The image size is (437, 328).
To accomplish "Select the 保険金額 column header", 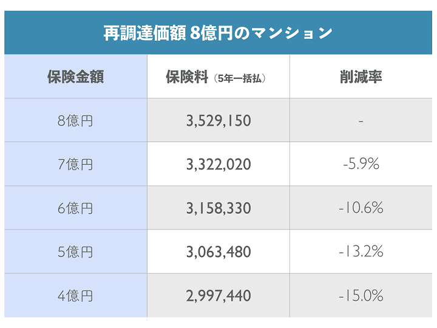I will coord(75,77).
